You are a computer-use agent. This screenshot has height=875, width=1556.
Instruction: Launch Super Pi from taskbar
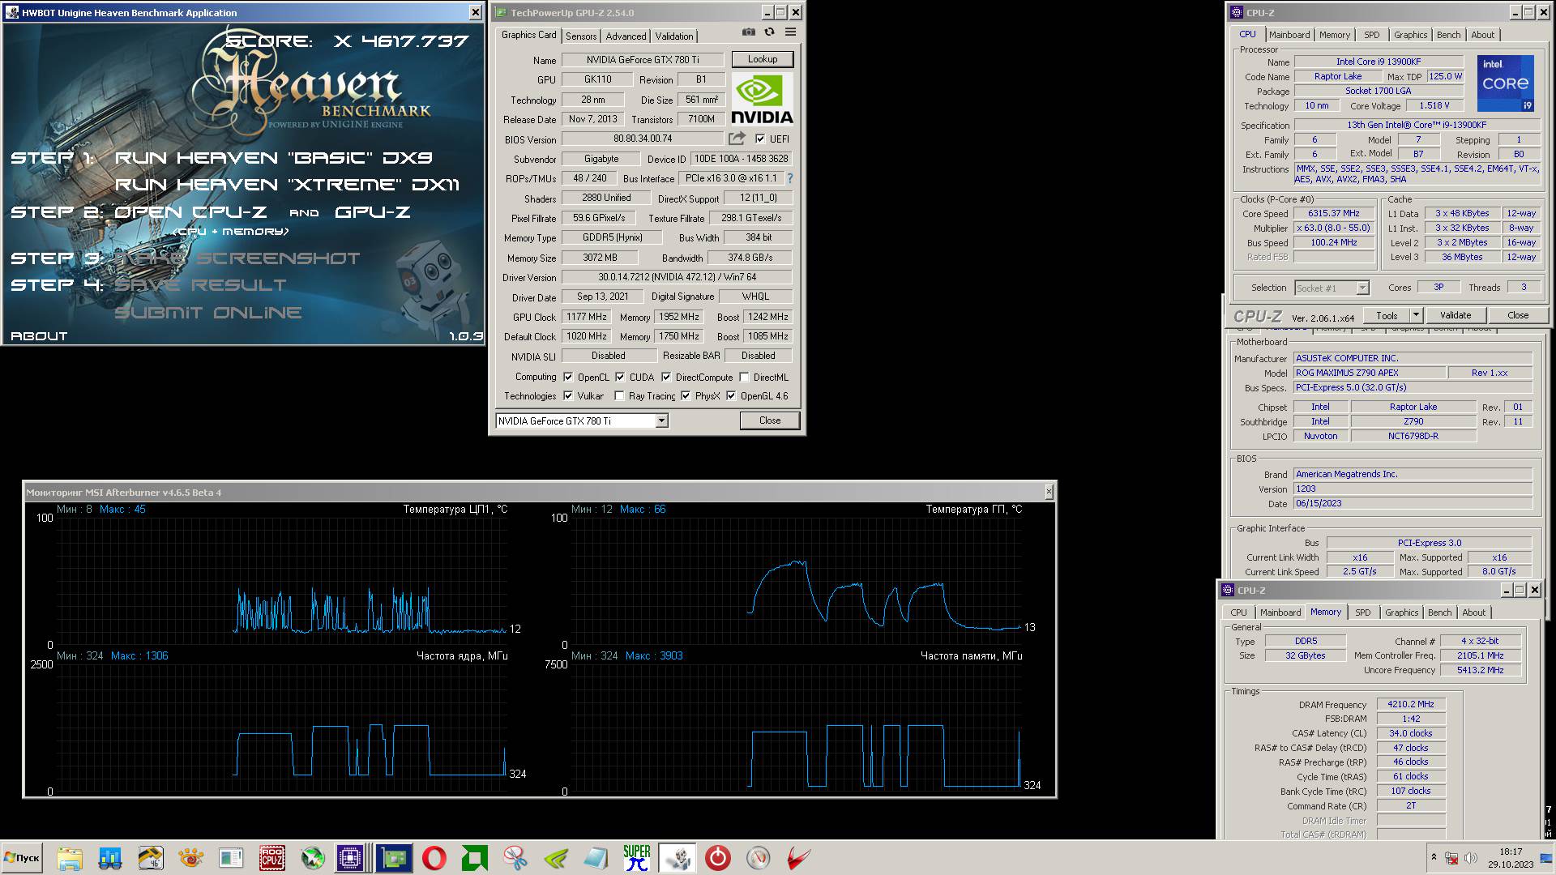coord(637,858)
